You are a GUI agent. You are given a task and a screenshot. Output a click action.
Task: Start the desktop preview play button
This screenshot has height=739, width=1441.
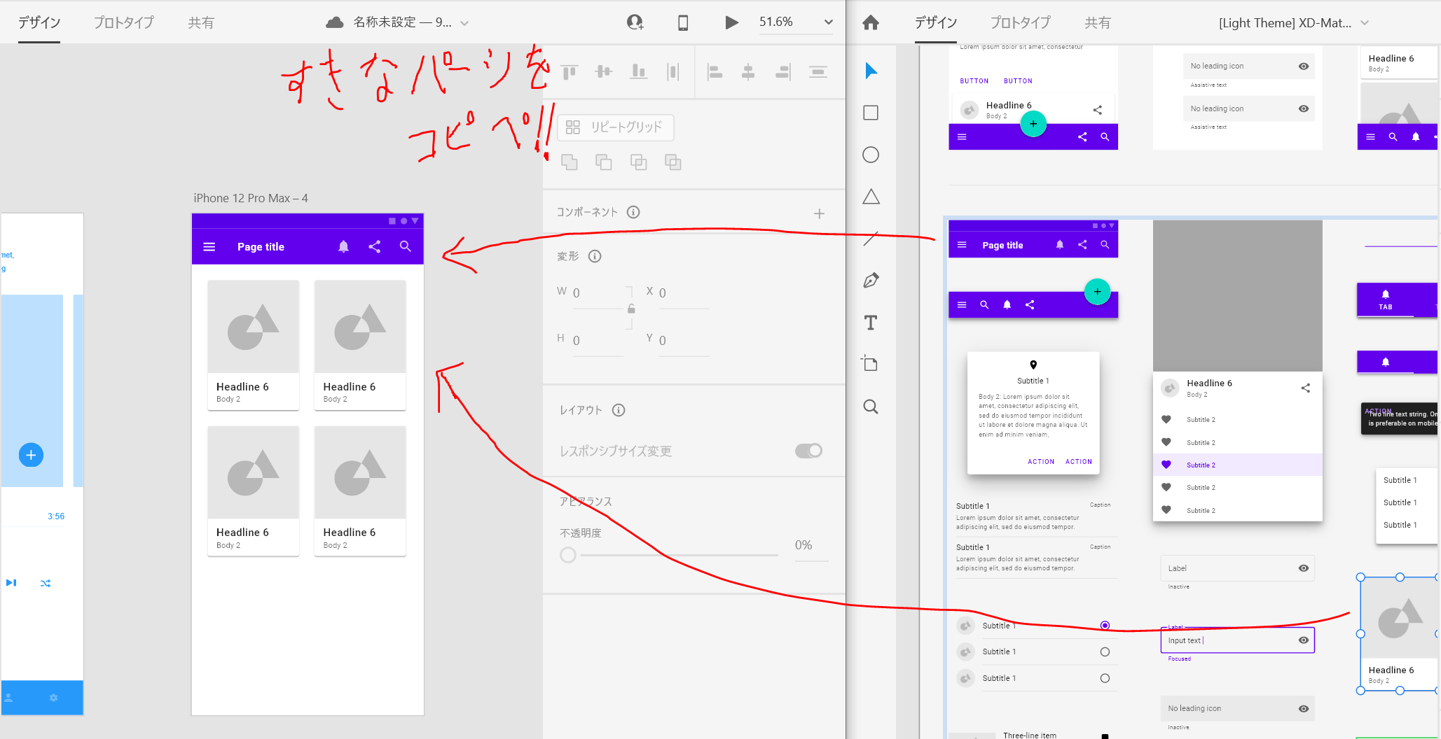click(x=731, y=22)
